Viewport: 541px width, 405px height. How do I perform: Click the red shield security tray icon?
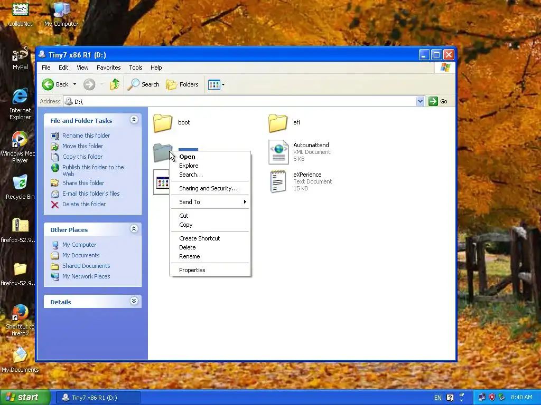492,398
